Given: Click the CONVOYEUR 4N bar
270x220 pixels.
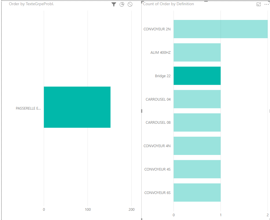Looking at the screenshot, I should pos(197,146).
